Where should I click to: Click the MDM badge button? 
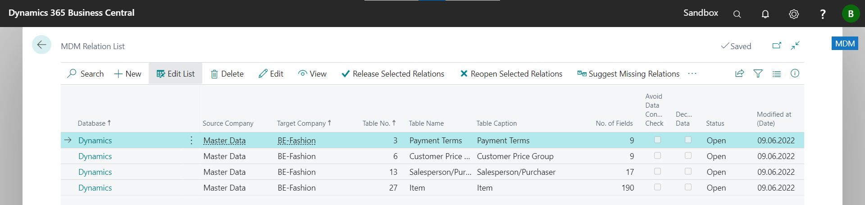click(x=845, y=43)
